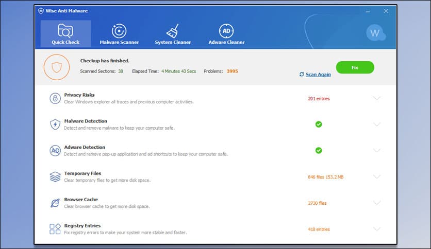Image resolution: width=431 pixels, height=249 pixels.
Task: Click the Temporary Files stack icon
Action: point(55,177)
